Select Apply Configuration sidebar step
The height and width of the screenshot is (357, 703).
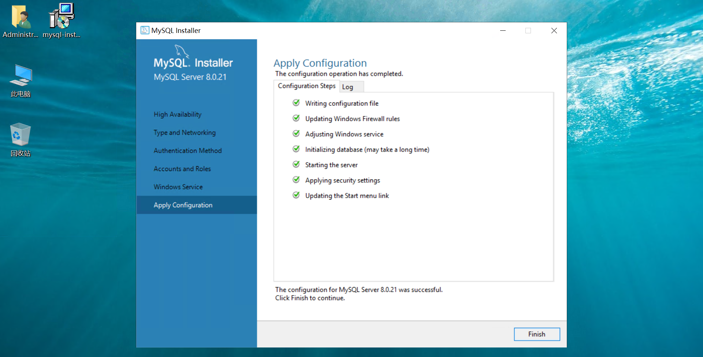[x=197, y=205]
